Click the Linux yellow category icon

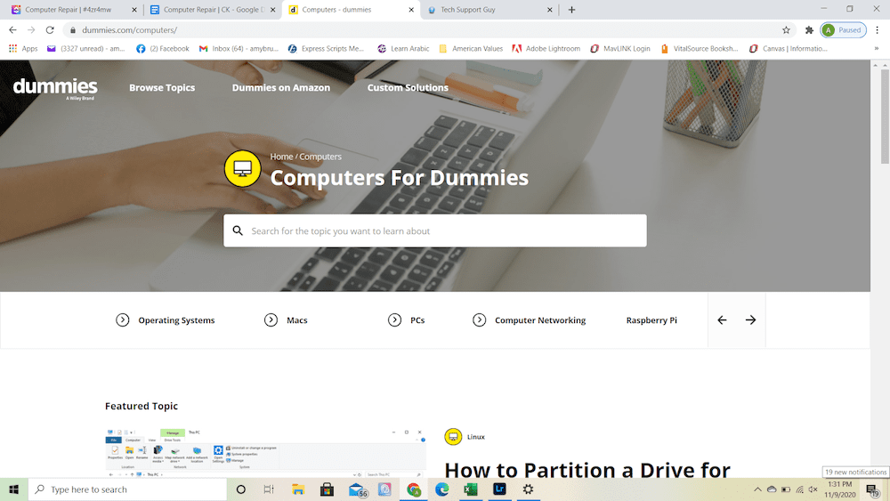tap(453, 436)
